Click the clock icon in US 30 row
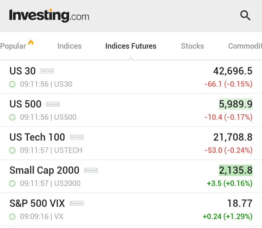The image size is (262, 228). 12,84
